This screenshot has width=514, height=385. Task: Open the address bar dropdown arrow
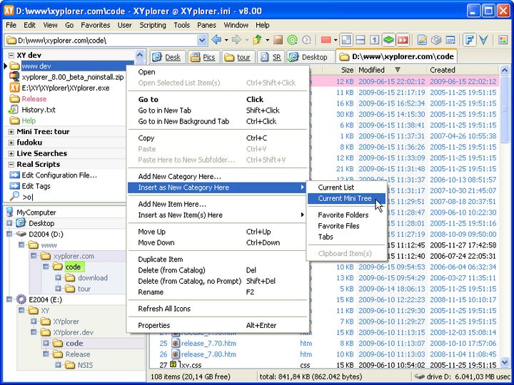[x=202, y=40]
